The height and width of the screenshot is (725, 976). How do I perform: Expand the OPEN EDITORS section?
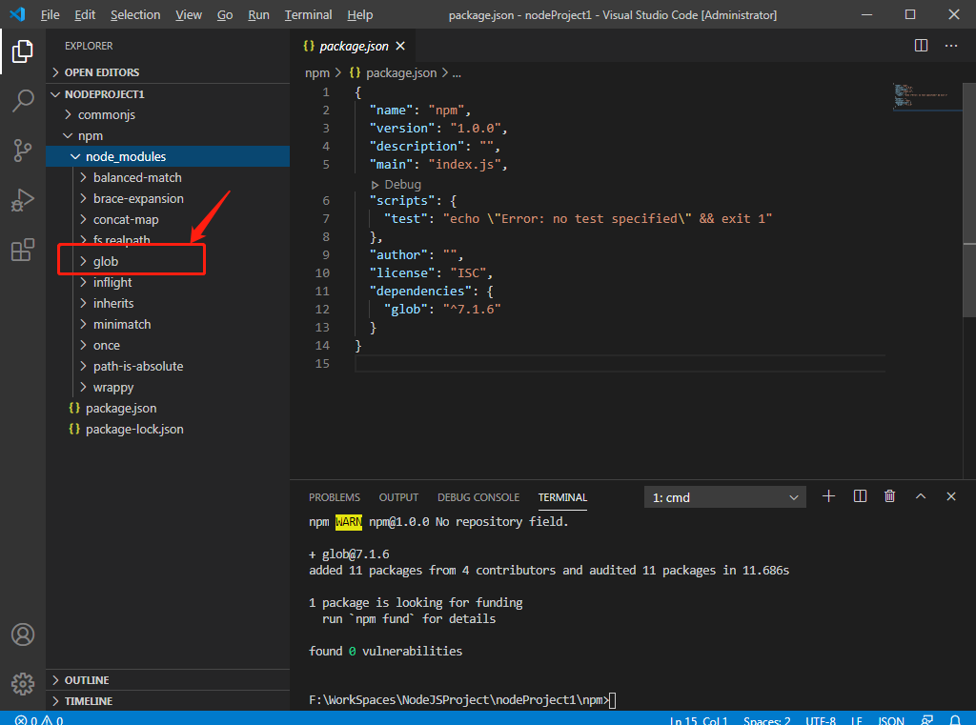pos(168,72)
